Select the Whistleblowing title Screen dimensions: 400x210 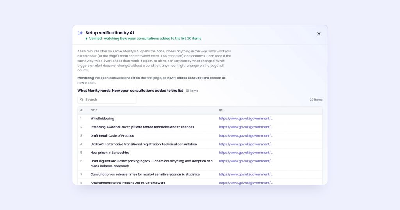pyautogui.click(x=102, y=119)
